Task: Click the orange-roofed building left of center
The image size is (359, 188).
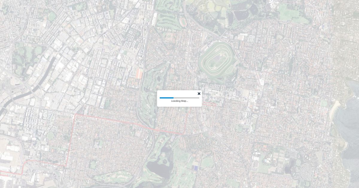Action: [x=139, y=73]
